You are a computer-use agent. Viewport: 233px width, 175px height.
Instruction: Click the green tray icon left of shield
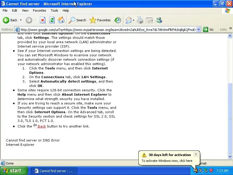pos(206,171)
